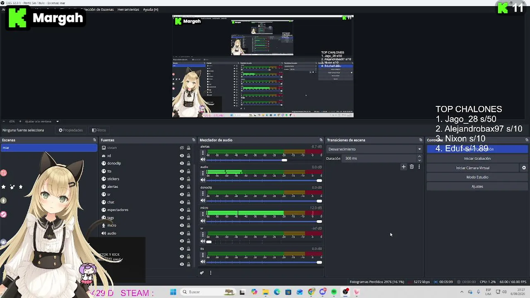Undock the Escenas panel

[x=94, y=140]
